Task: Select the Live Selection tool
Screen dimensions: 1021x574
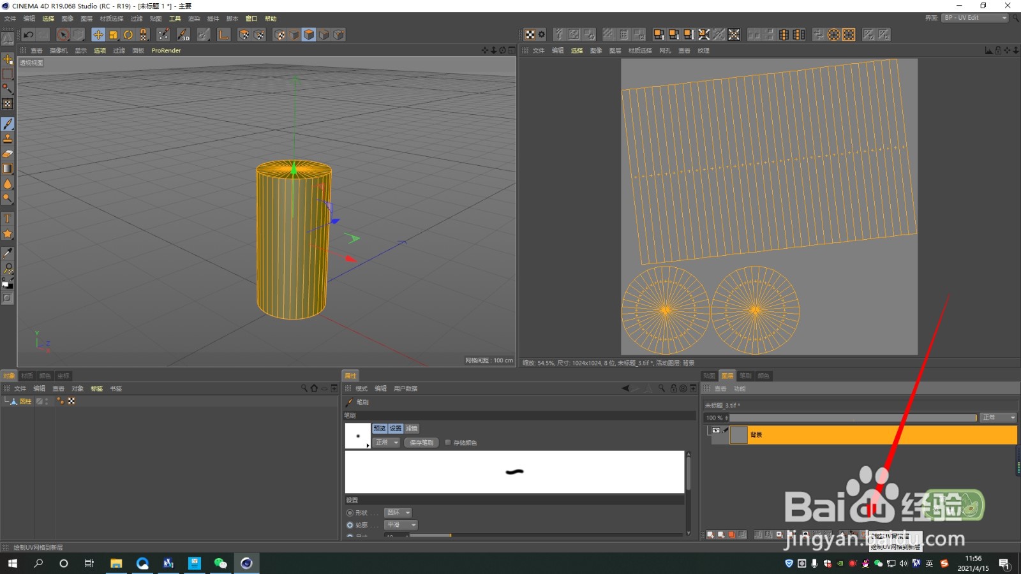Action: pyautogui.click(x=63, y=34)
